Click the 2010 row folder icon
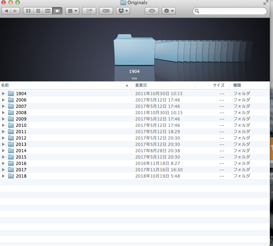The image size is (273, 246). (x=11, y=125)
